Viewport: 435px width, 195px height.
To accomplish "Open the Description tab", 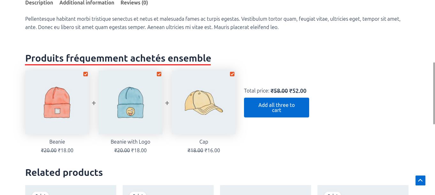I will pyautogui.click(x=39, y=3).
